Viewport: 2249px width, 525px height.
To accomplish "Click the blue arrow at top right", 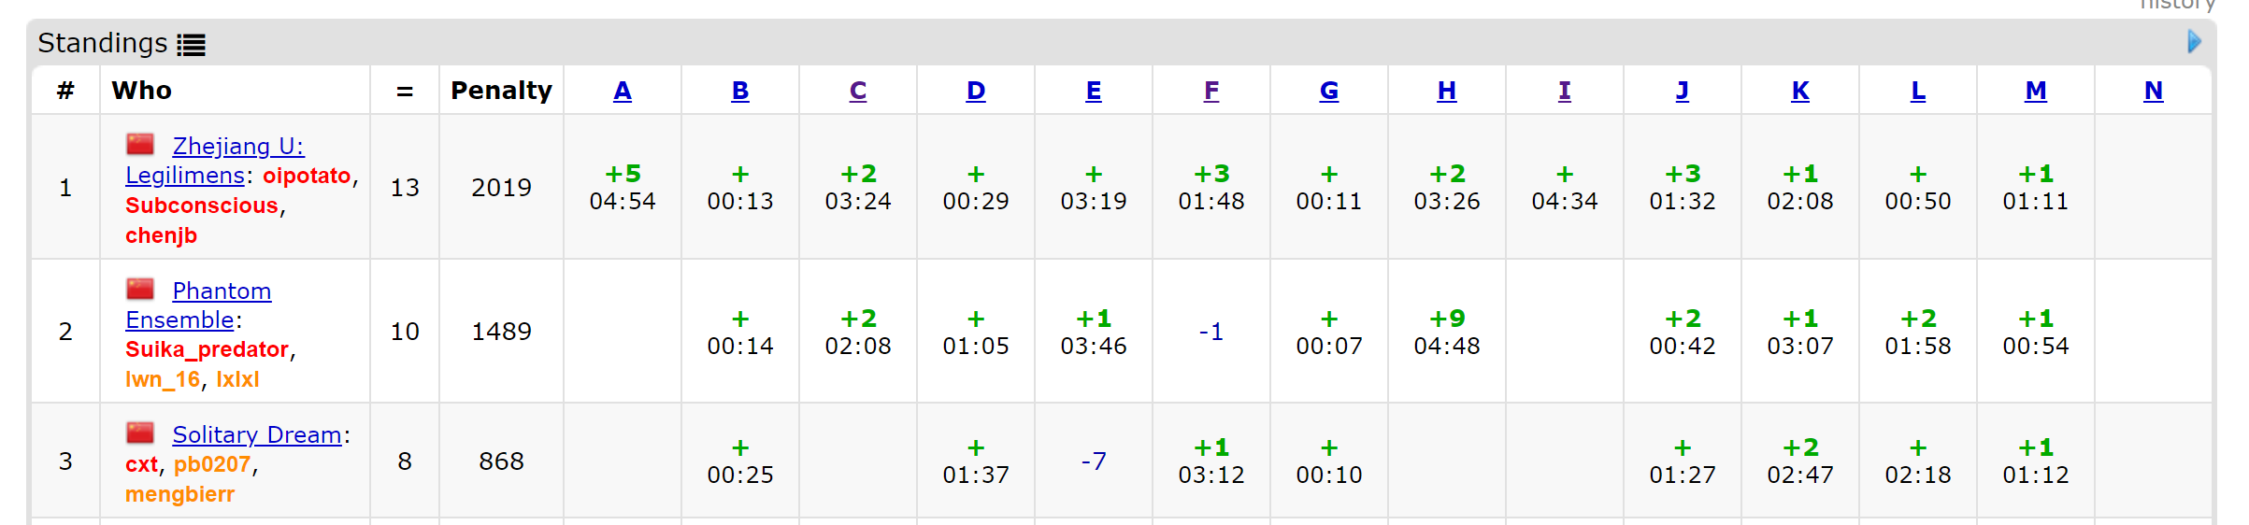I will (x=2194, y=42).
